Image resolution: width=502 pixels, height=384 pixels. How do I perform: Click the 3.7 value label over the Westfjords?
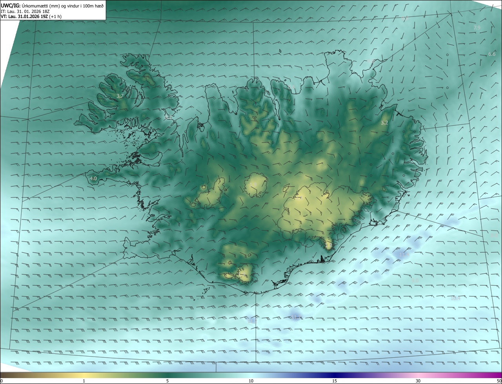120,96
